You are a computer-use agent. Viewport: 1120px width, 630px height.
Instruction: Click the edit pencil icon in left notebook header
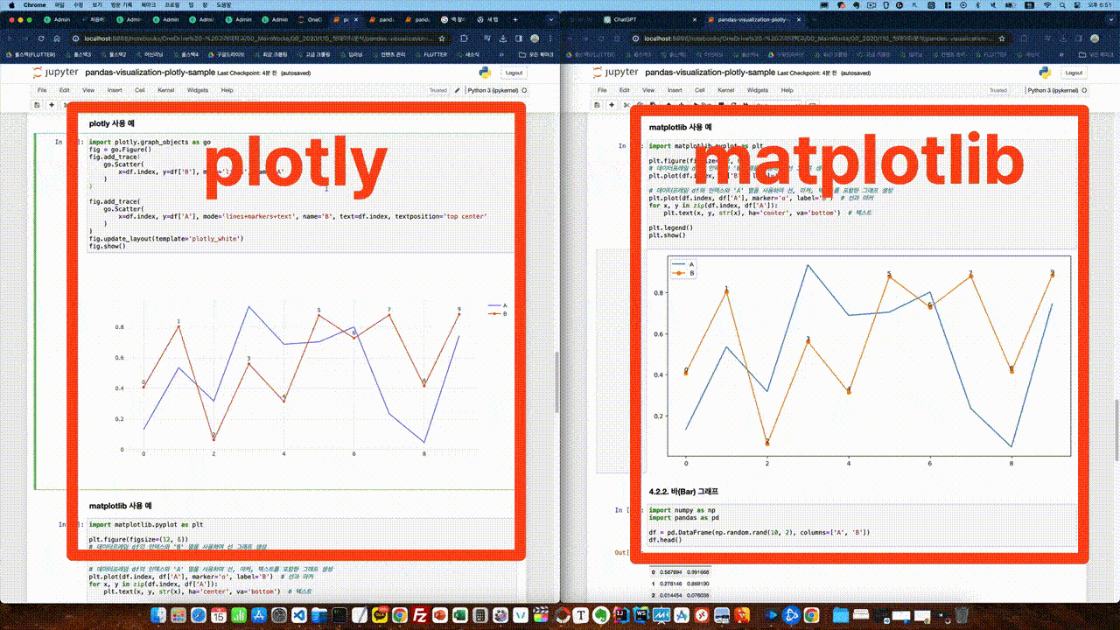(x=457, y=90)
